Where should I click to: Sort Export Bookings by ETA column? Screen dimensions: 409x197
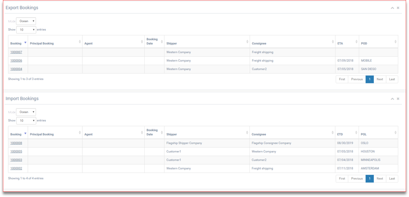coord(347,42)
